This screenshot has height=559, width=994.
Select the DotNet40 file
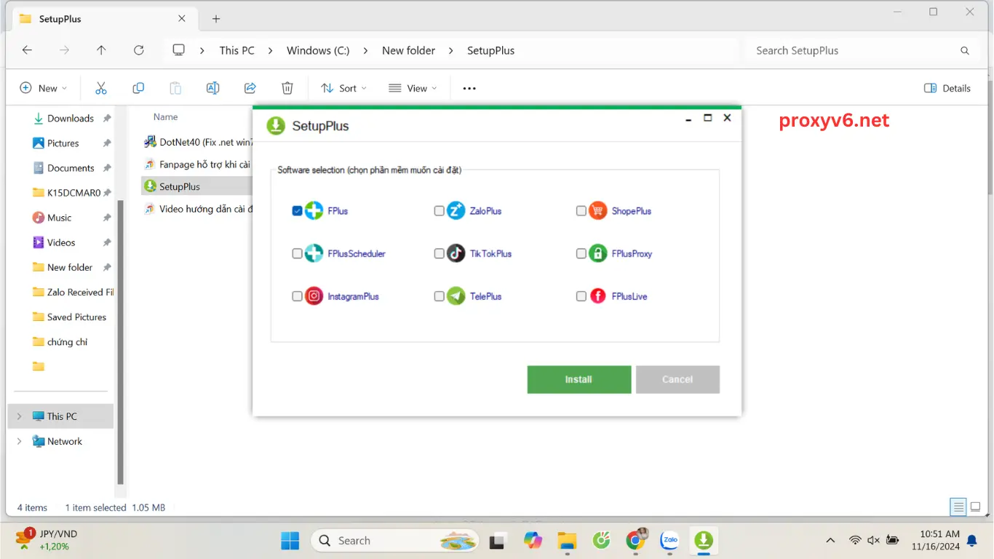tap(198, 142)
